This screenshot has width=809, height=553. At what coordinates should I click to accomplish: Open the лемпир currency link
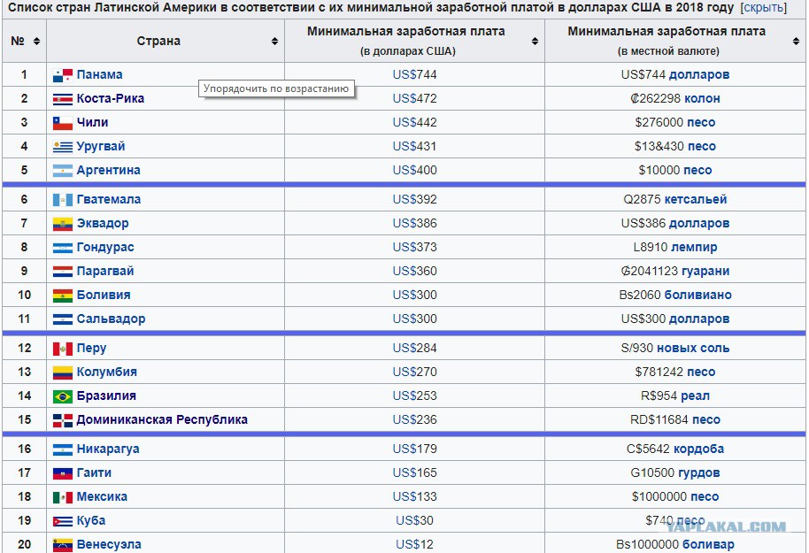pyautogui.click(x=695, y=247)
